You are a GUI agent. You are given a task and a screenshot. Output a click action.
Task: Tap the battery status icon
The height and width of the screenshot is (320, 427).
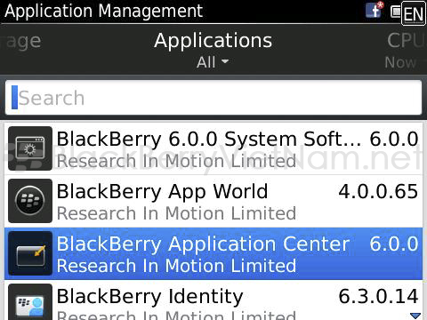(x=396, y=12)
